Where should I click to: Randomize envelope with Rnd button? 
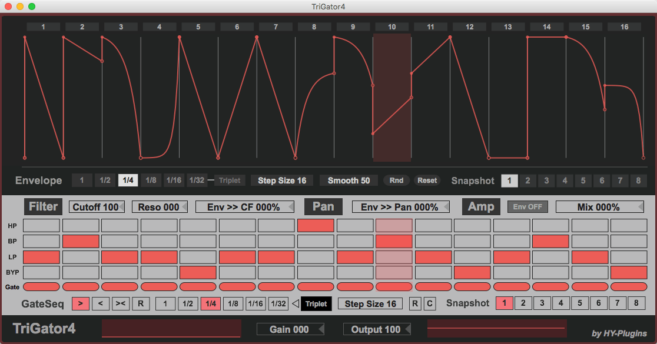396,181
